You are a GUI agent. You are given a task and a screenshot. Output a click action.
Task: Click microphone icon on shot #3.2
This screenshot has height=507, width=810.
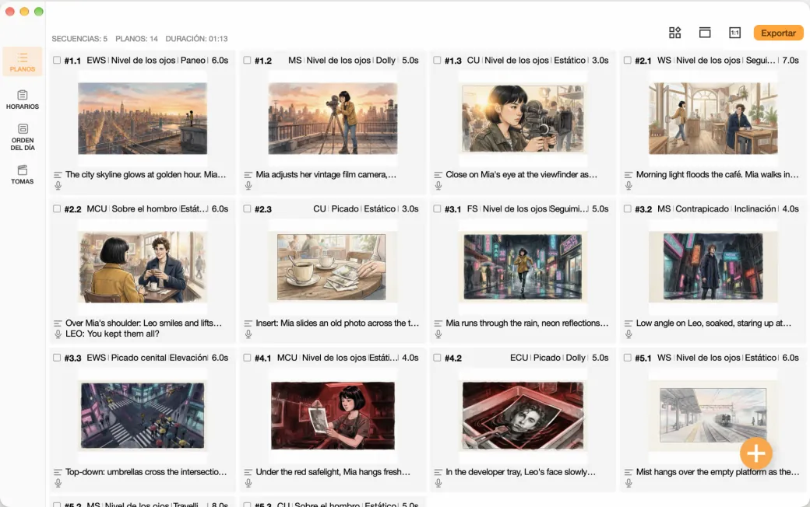tap(629, 334)
